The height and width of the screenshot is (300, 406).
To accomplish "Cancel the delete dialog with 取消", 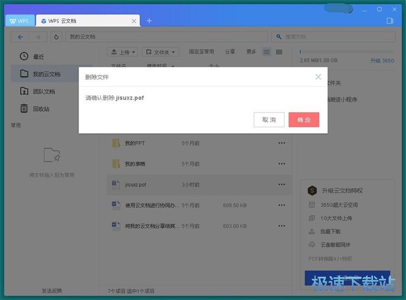I will [269, 120].
